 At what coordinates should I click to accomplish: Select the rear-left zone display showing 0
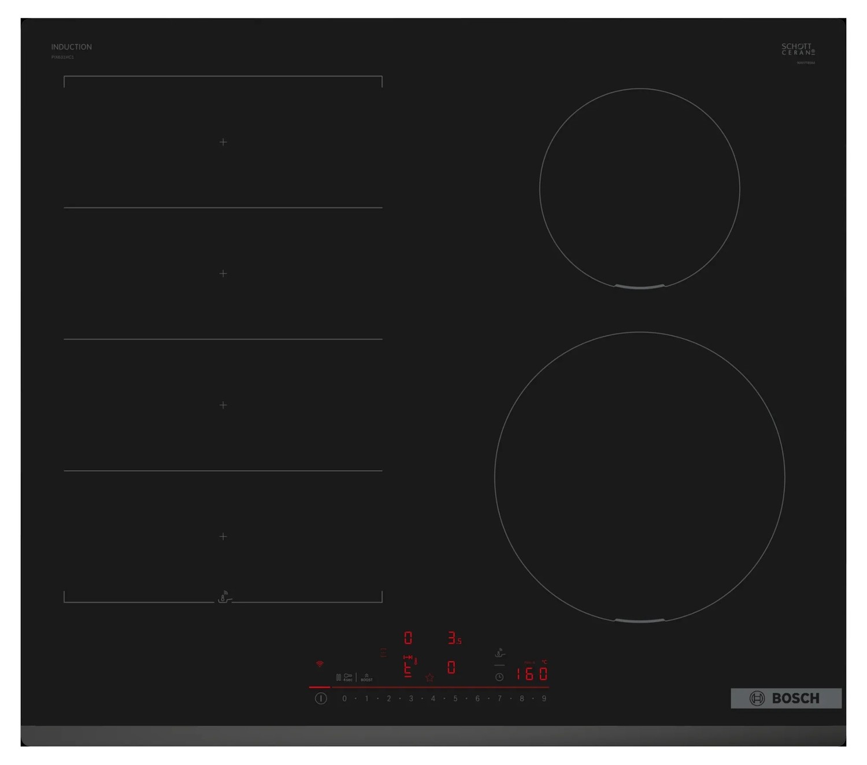click(408, 638)
